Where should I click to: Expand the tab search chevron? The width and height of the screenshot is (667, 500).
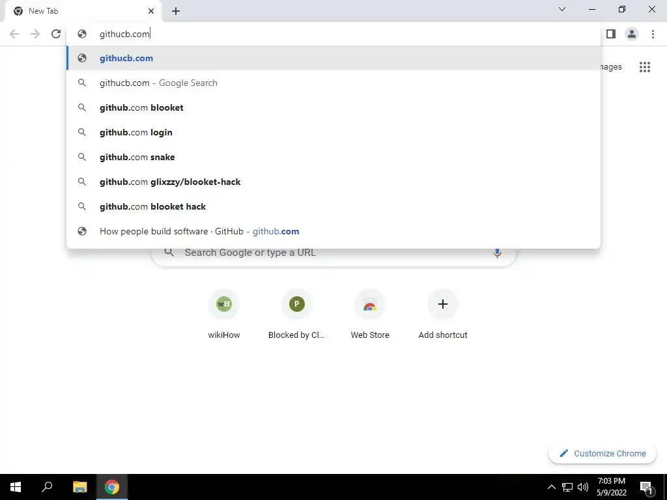pyautogui.click(x=562, y=9)
